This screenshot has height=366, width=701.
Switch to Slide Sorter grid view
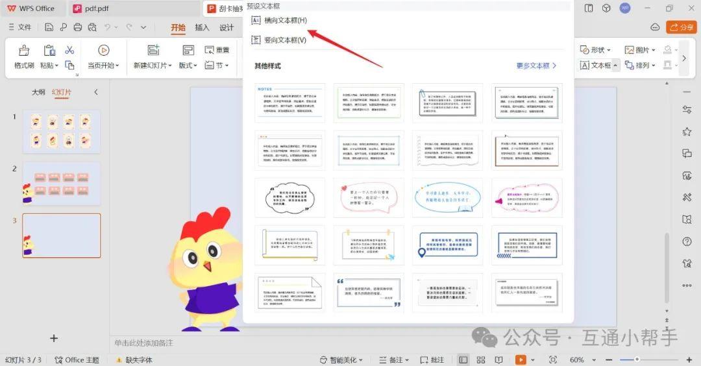point(481,360)
